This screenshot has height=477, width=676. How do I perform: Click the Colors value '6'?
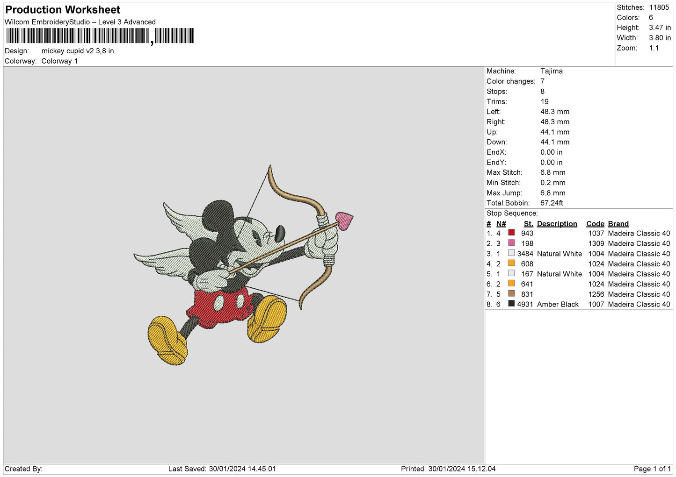point(651,18)
